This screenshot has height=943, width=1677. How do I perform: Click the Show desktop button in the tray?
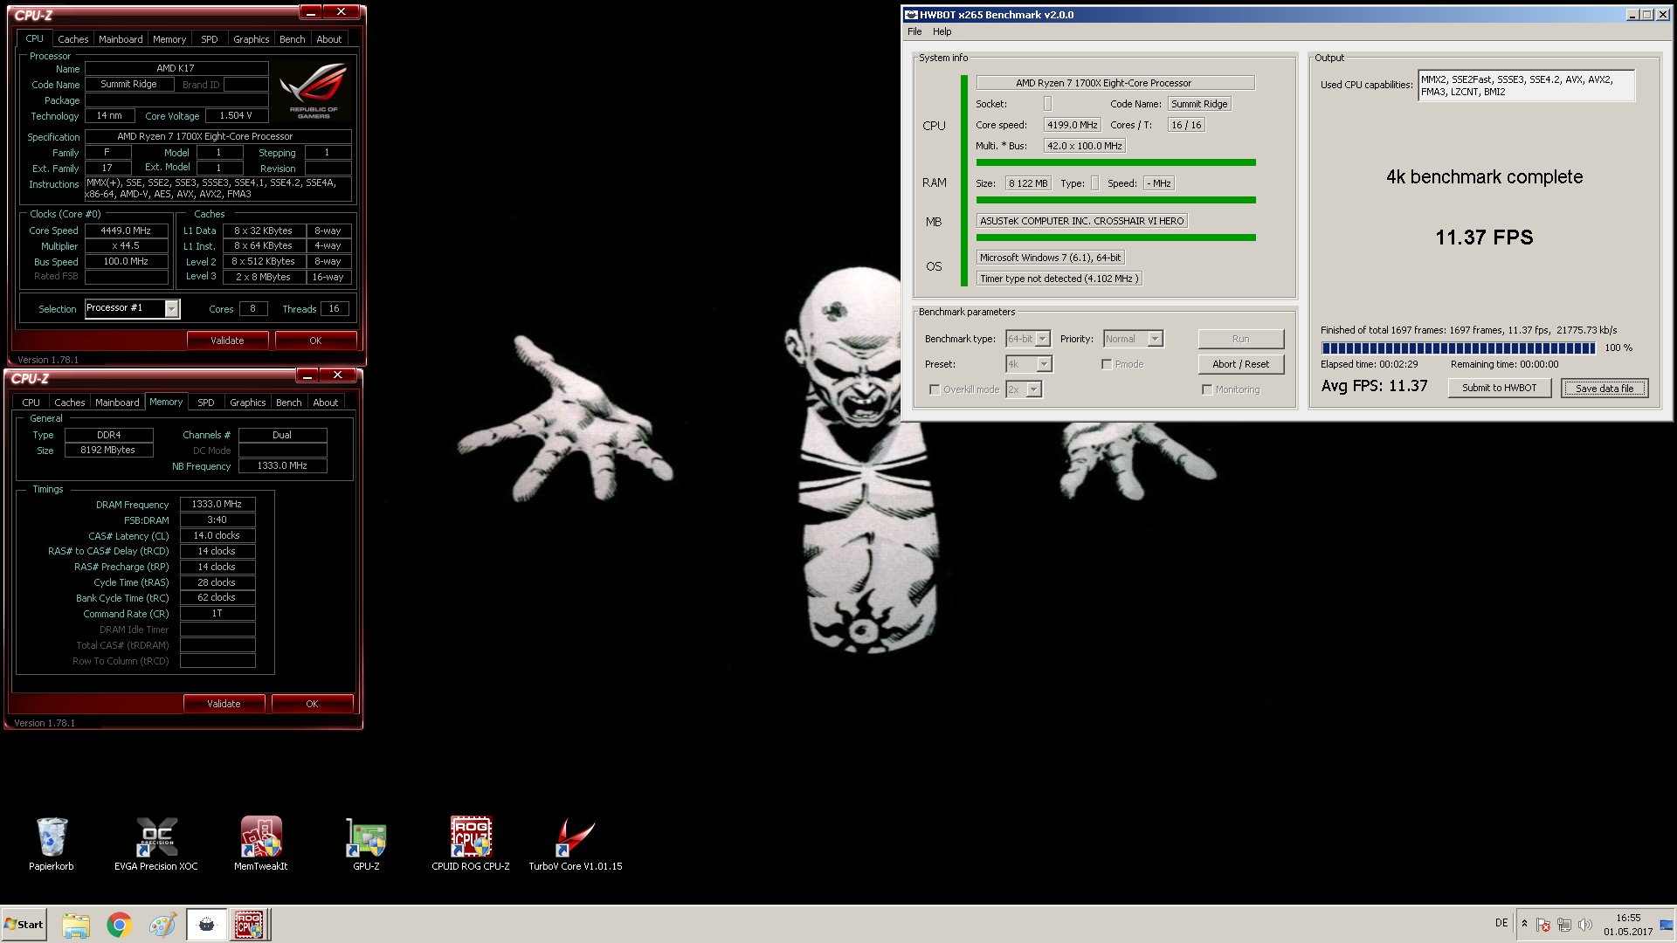point(1667,925)
